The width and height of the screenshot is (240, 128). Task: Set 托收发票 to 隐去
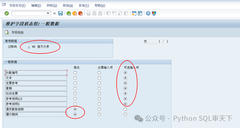(x=75, y=94)
